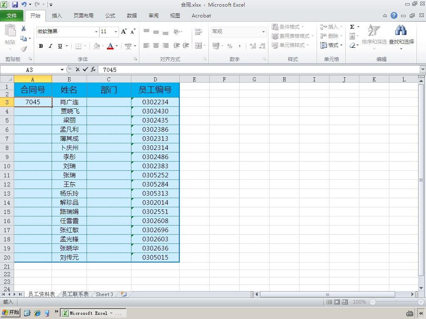This screenshot has width=426, height=319.
Task: Click the Orientation text angle icon
Action: click(x=176, y=32)
